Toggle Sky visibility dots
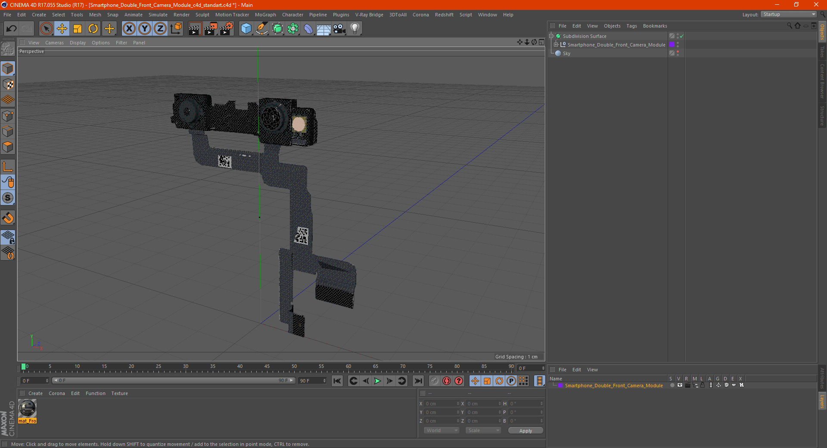827x448 pixels. pyautogui.click(x=678, y=53)
